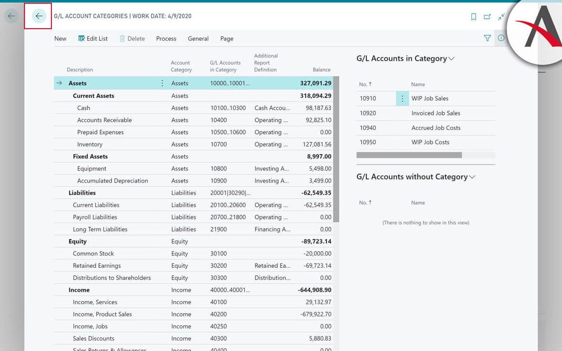Image resolution: width=562 pixels, height=351 pixels.
Task: Open the filter pane funnel icon
Action: coord(487,38)
